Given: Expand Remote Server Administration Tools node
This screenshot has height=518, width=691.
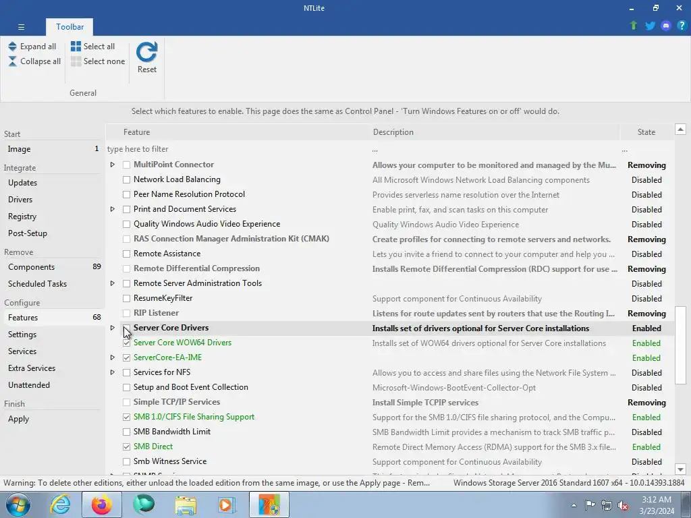Looking at the screenshot, I should 113,284.
